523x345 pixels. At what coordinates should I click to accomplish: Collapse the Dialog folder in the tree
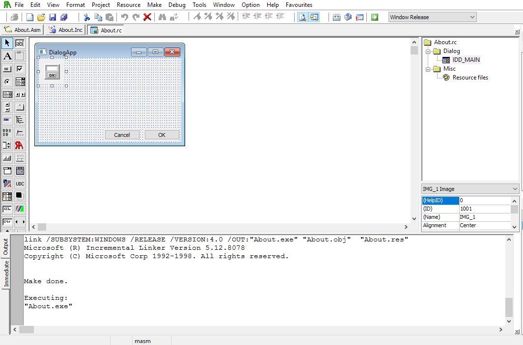point(428,51)
